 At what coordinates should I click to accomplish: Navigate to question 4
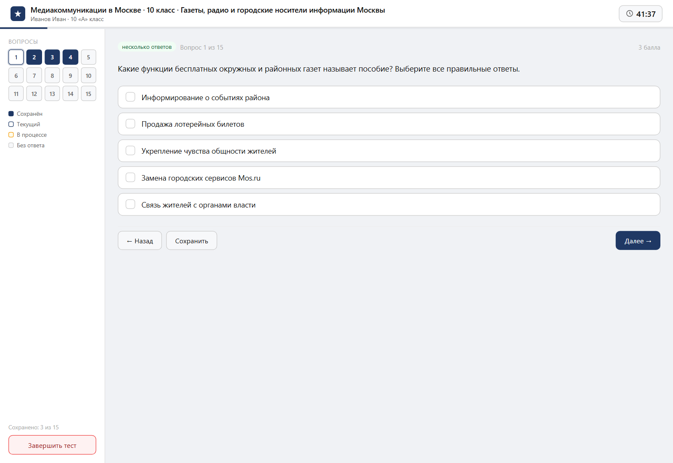pos(70,57)
